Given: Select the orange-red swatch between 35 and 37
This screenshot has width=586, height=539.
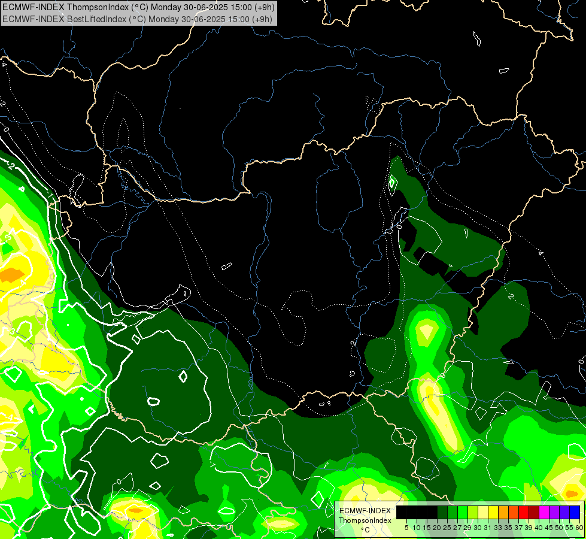Looking at the screenshot, I should (514, 512).
